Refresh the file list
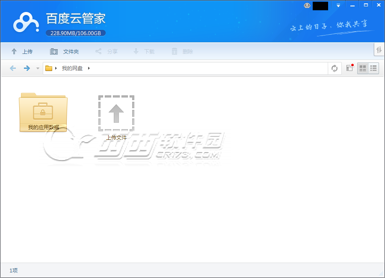The height and width of the screenshot is (278, 385). click(x=335, y=68)
